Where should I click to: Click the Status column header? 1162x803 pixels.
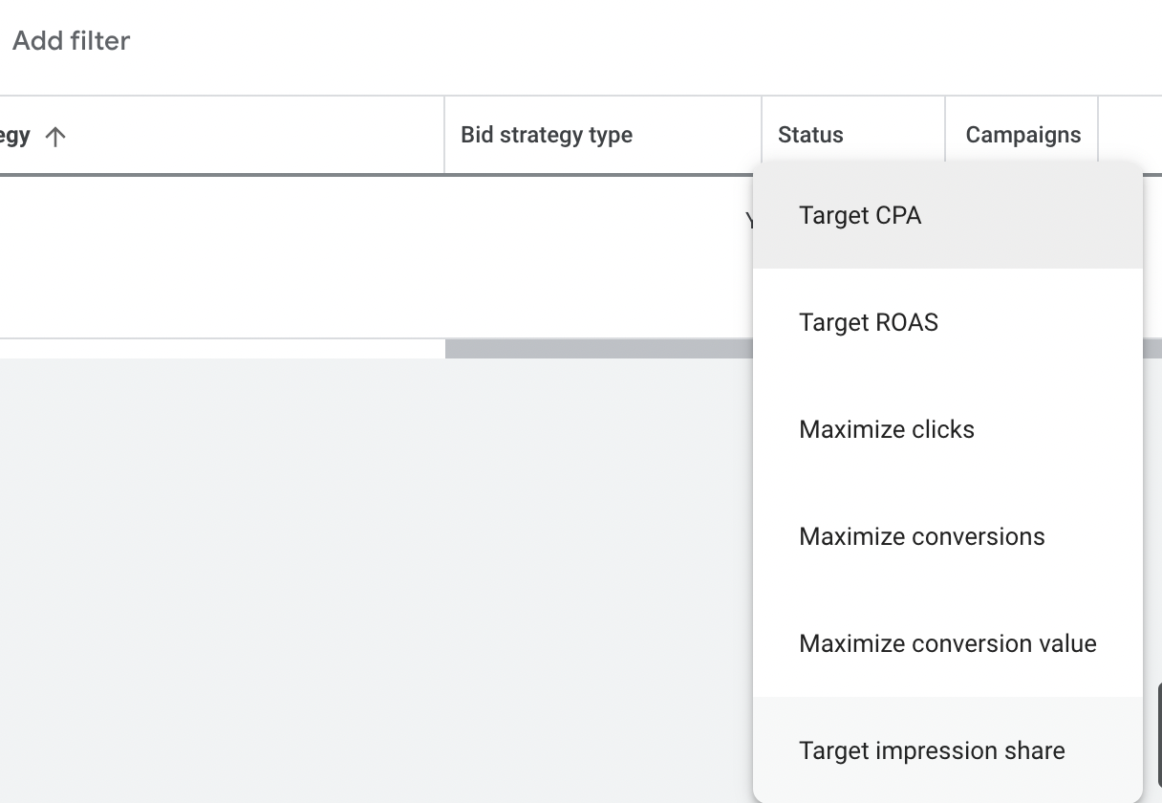point(809,135)
